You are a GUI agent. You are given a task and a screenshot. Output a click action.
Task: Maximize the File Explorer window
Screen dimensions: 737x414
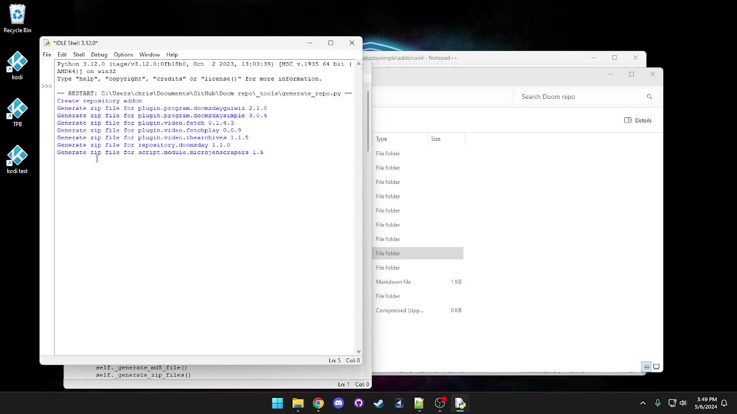click(632, 74)
